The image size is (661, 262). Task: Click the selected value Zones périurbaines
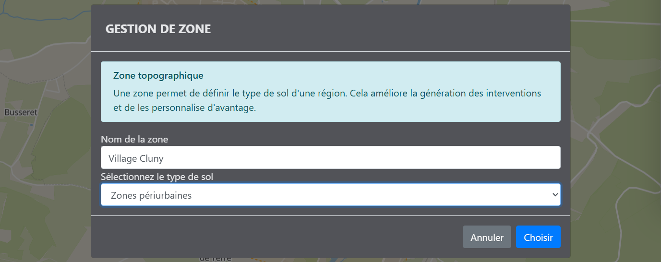[151, 195]
